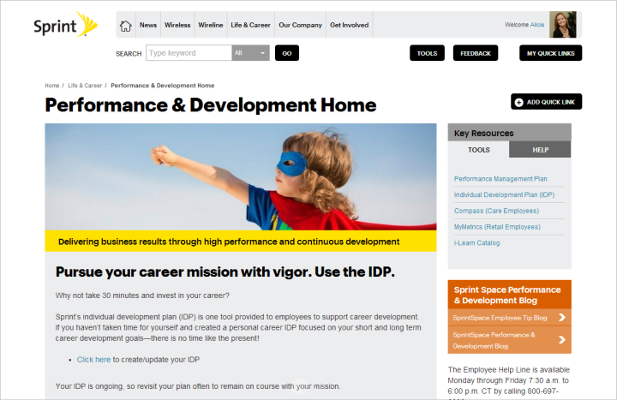The width and height of the screenshot is (617, 400).
Task: Click the Sprint logo
Action: (65, 25)
